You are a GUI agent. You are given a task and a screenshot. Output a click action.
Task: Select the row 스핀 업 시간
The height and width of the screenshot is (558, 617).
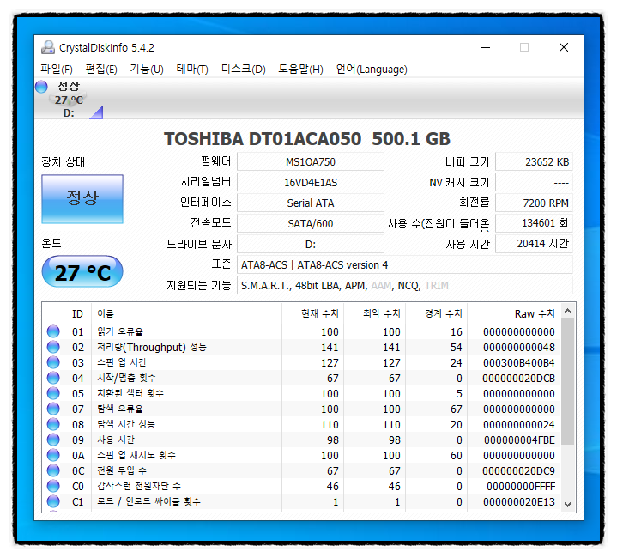click(301, 362)
